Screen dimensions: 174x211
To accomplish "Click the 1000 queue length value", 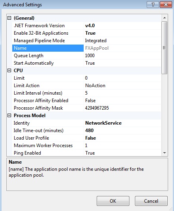I will [90, 56].
